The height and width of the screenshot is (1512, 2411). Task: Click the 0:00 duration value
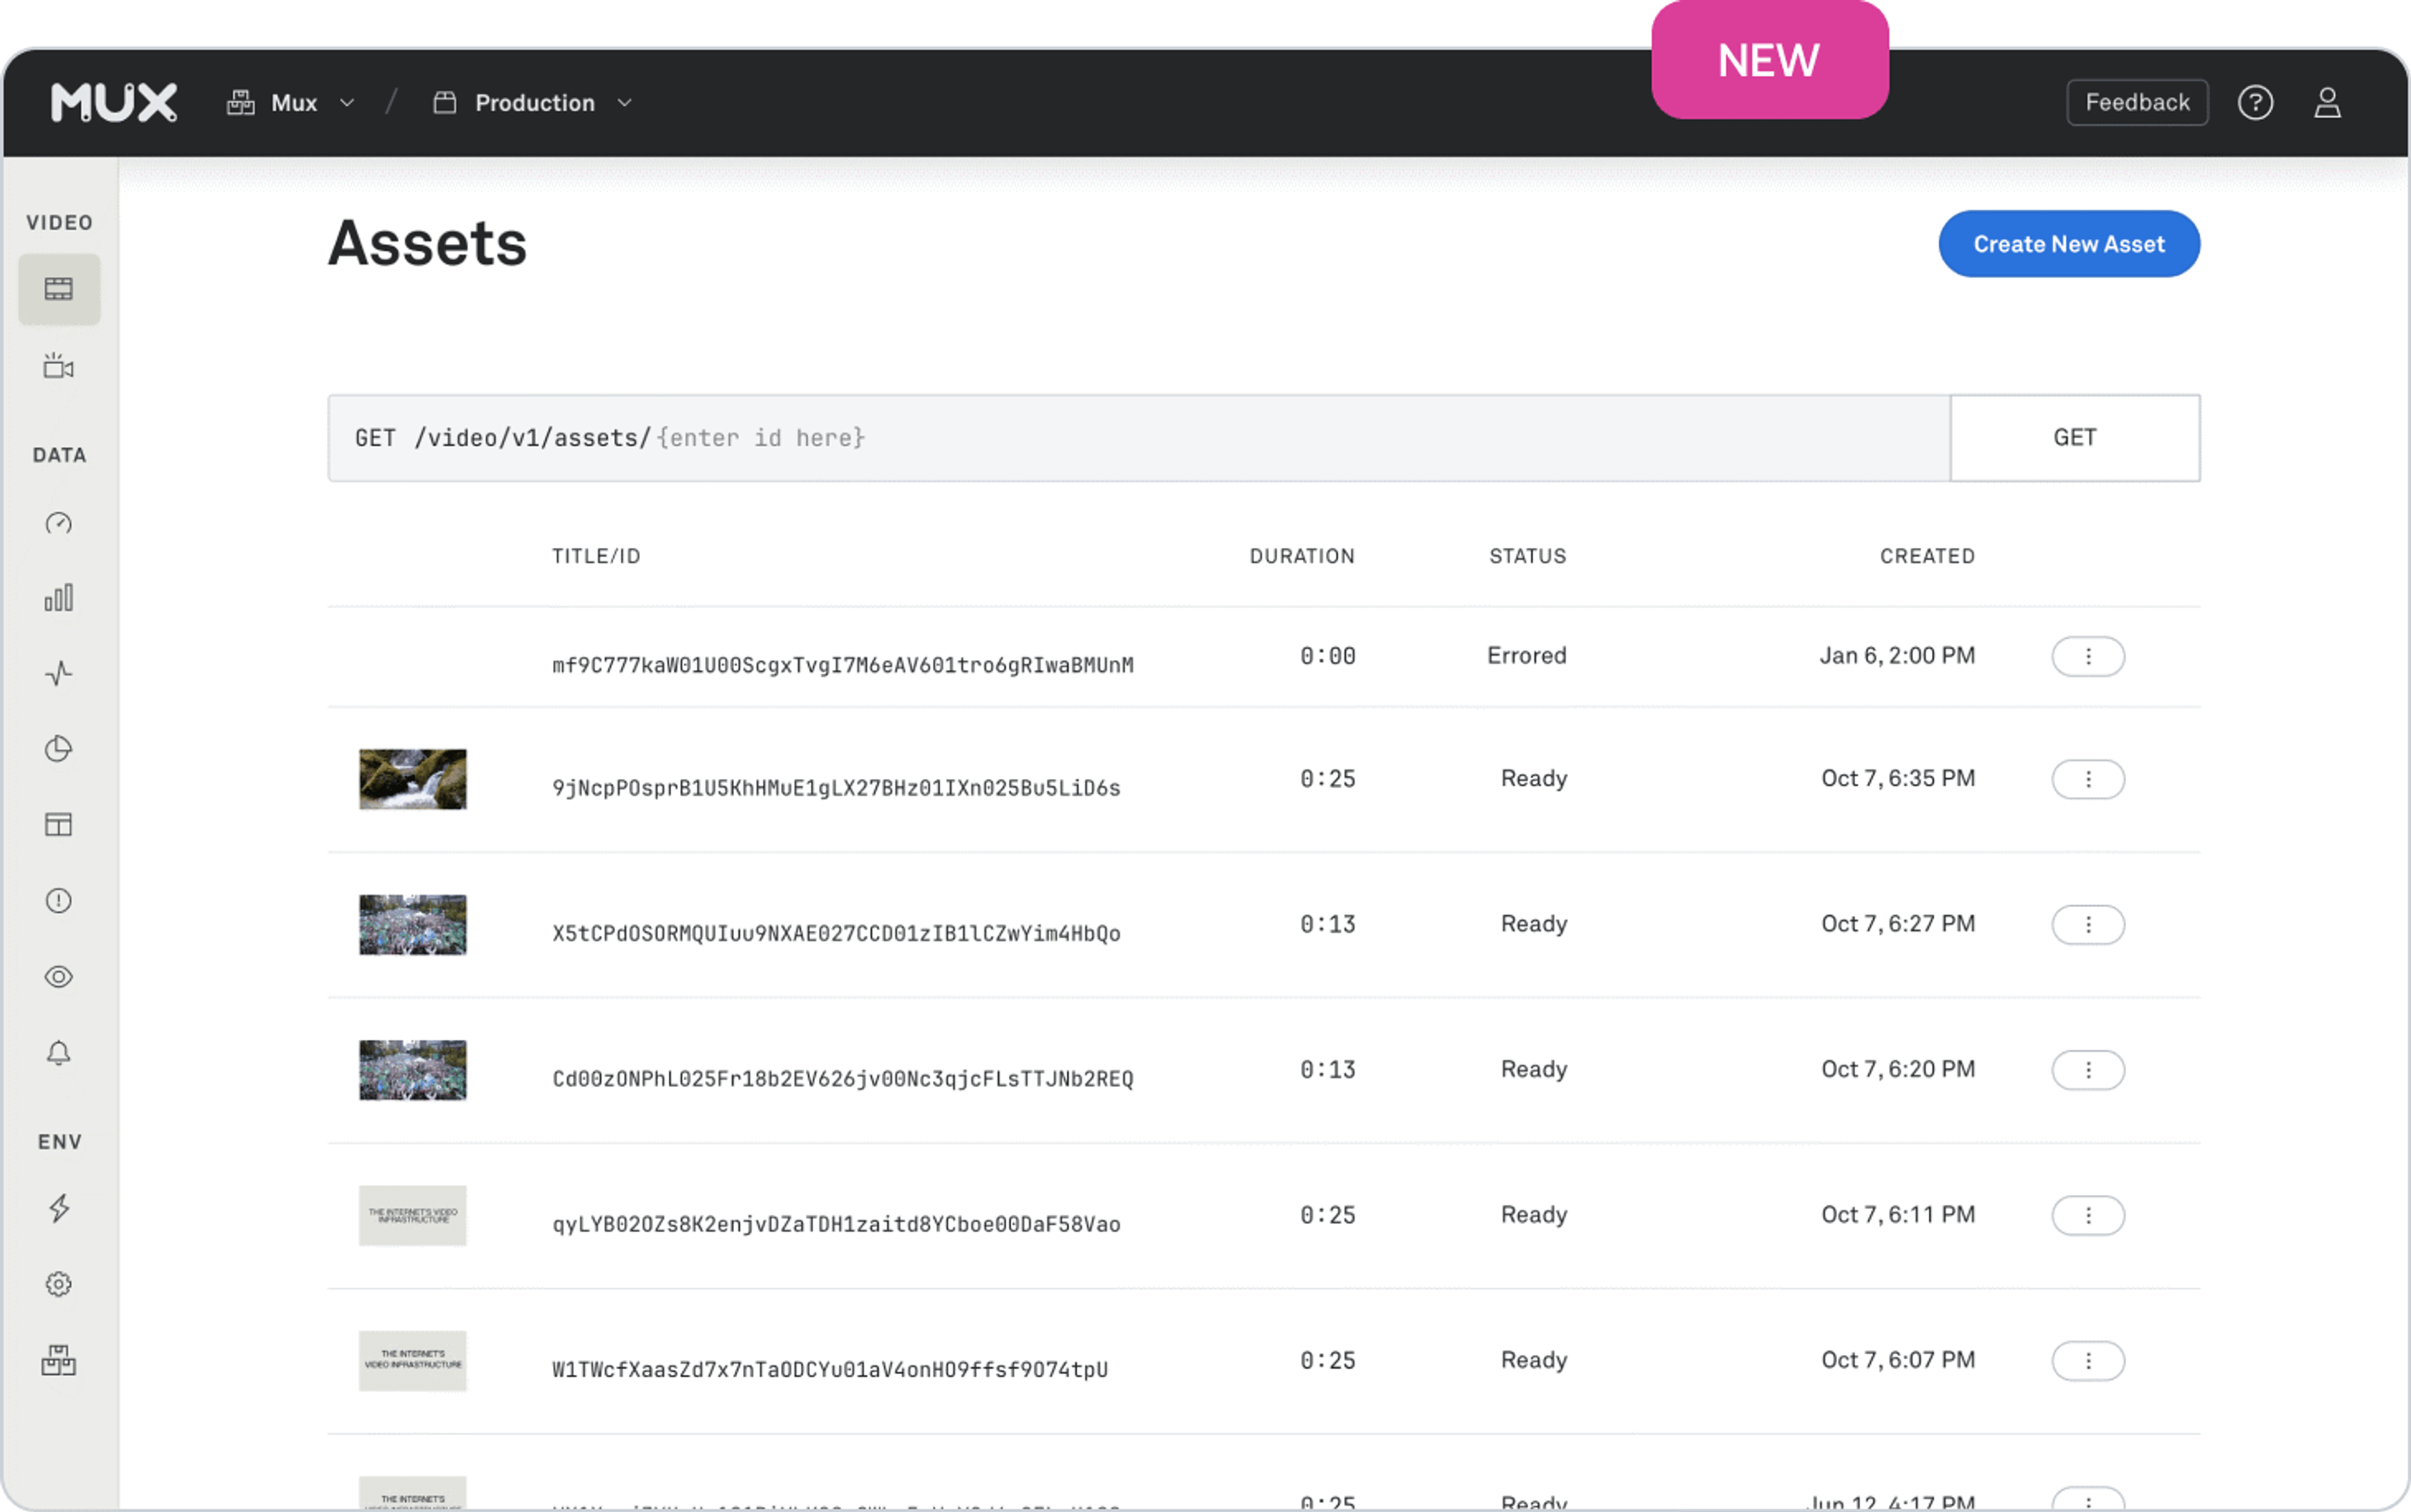coord(1327,656)
